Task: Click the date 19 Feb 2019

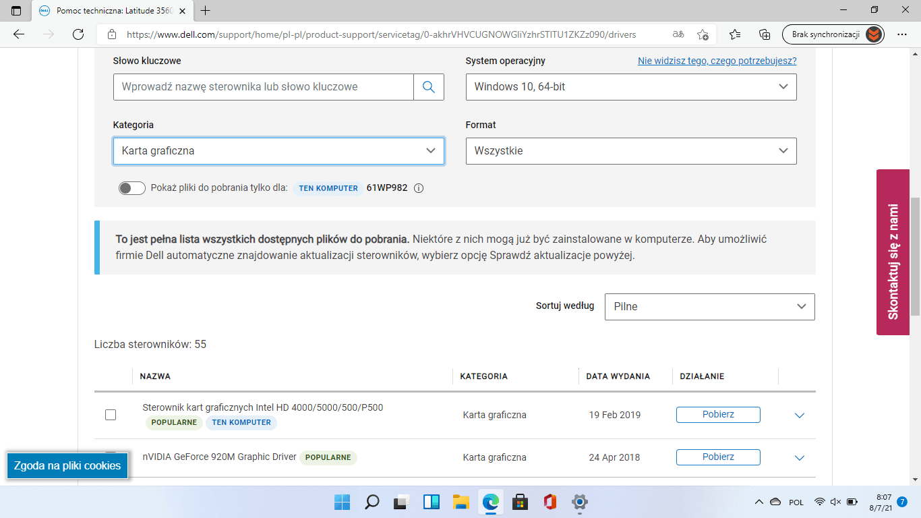Action: tap(615, 415)
